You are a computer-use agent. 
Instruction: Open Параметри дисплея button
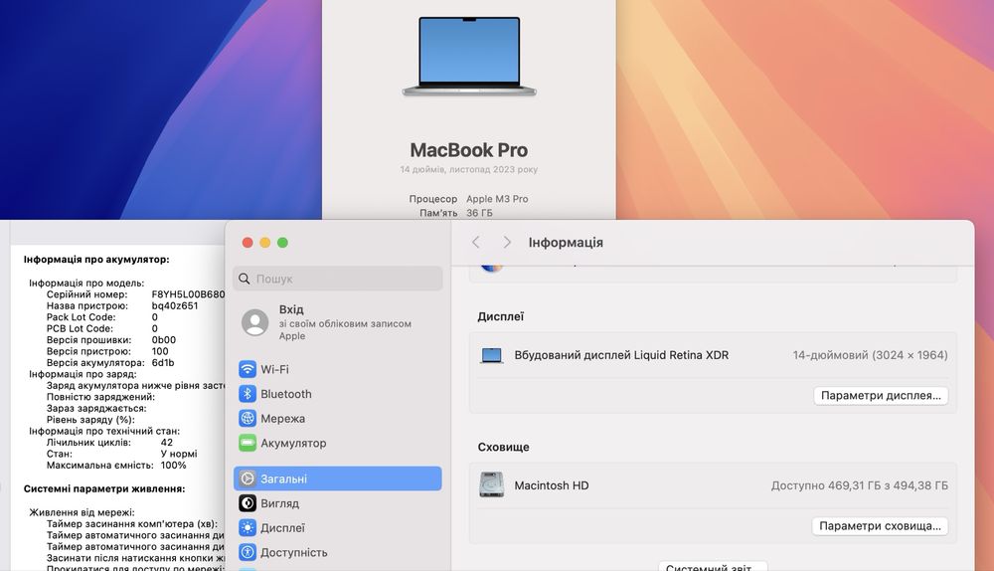tap(881, 395)
